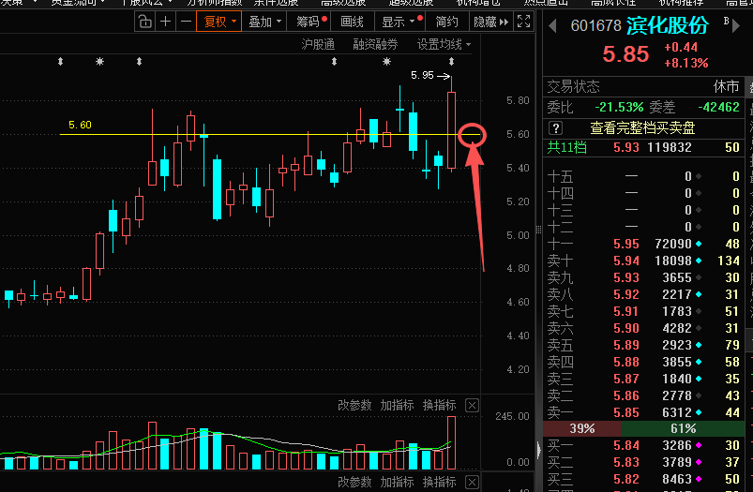Toggle the 沪股通 indicator

[x=318, y=45]
